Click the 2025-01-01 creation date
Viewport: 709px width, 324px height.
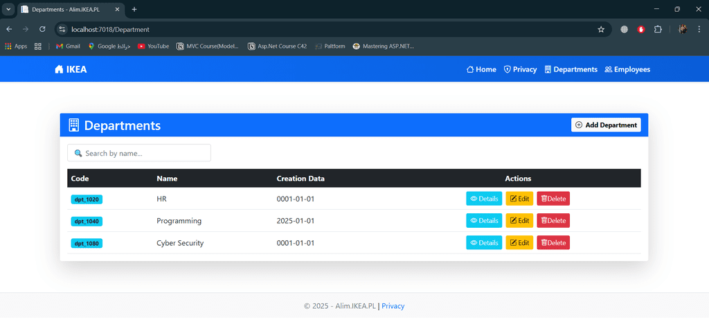[295, 221]
